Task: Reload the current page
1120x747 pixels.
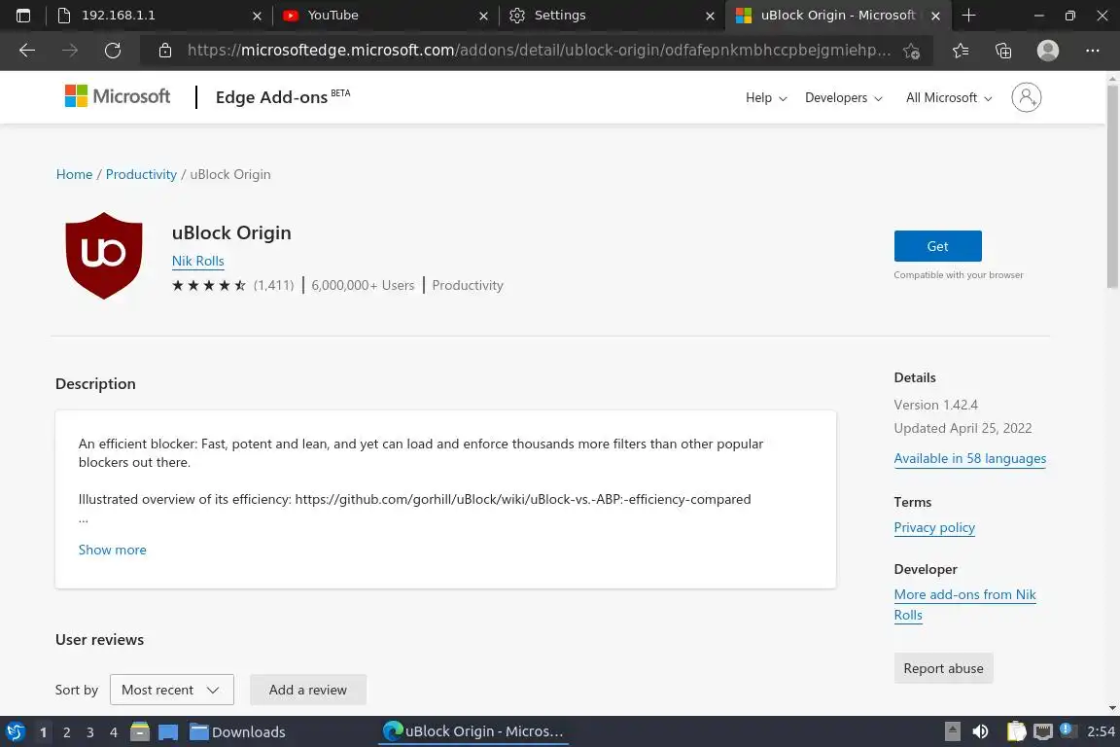Action: pyautogui.click(x=113, y=50)
